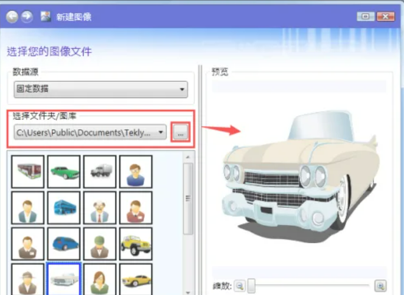Screen dimensions: 404x295
Task: Select the gray truck thumbnail
Action: (100, 172)
